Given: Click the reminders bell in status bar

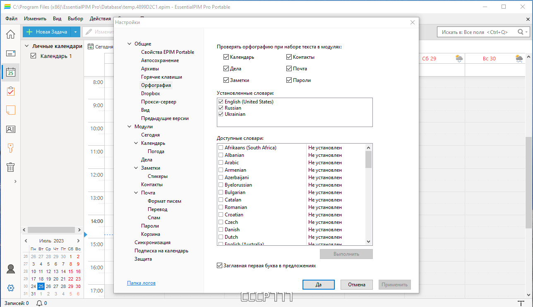Looking at the screenshot, I should pos(39,303).
